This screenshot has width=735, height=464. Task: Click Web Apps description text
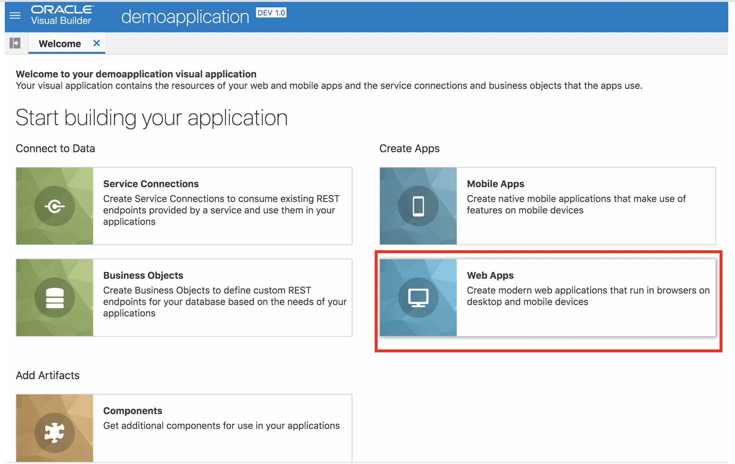588,296
